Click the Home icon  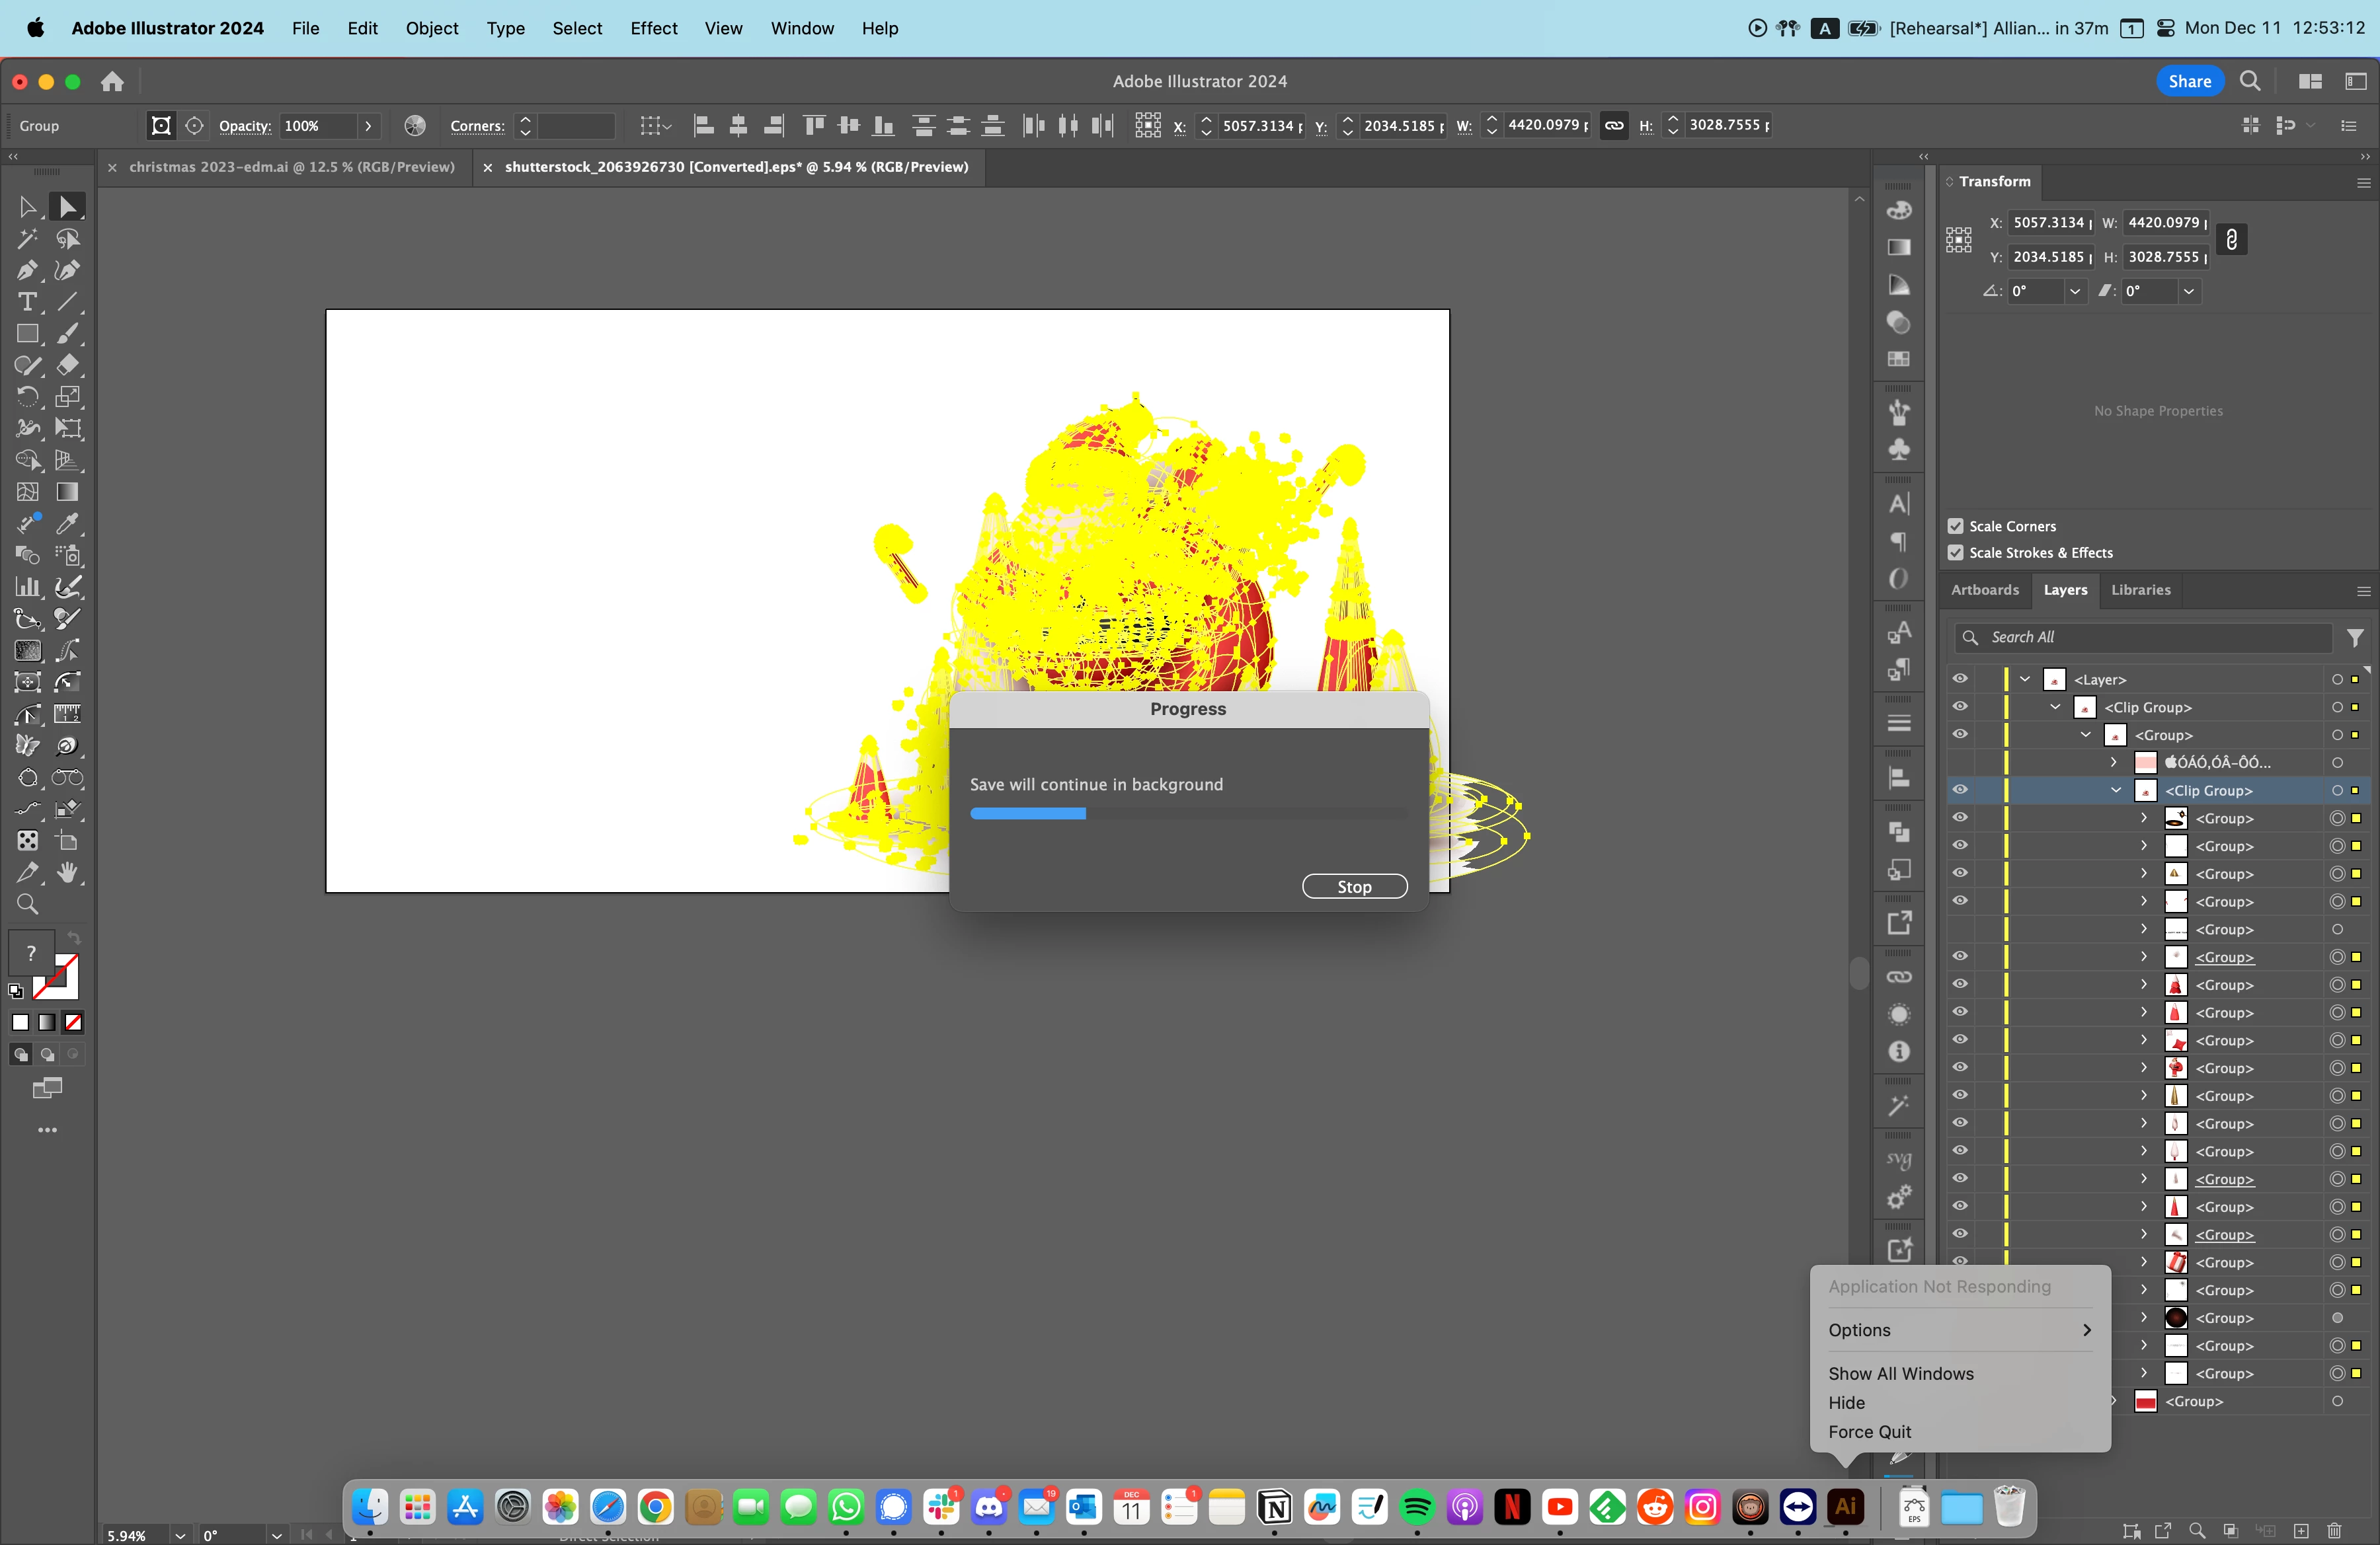tap(112, 81)
